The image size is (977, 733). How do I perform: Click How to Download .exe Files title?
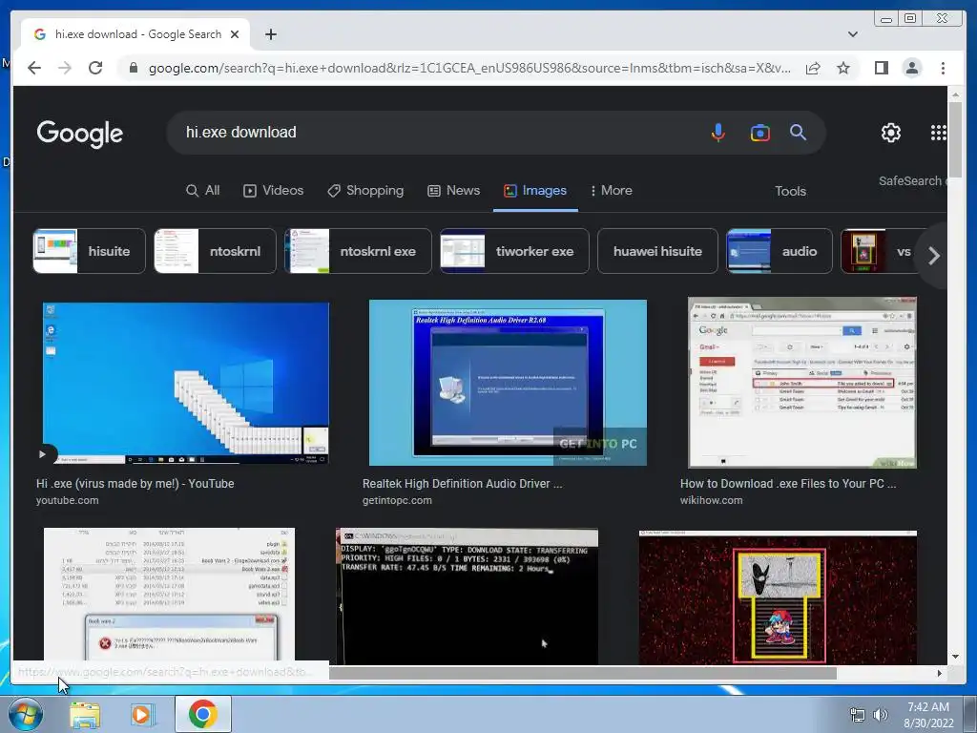(788, 484)
